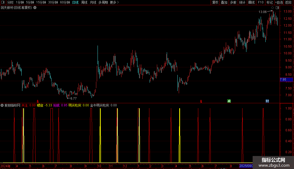Image resolution: width=294 pixels, height=169 pixels.
Task: Click the 0.80 indicator axis label
Action: point(288,119)
